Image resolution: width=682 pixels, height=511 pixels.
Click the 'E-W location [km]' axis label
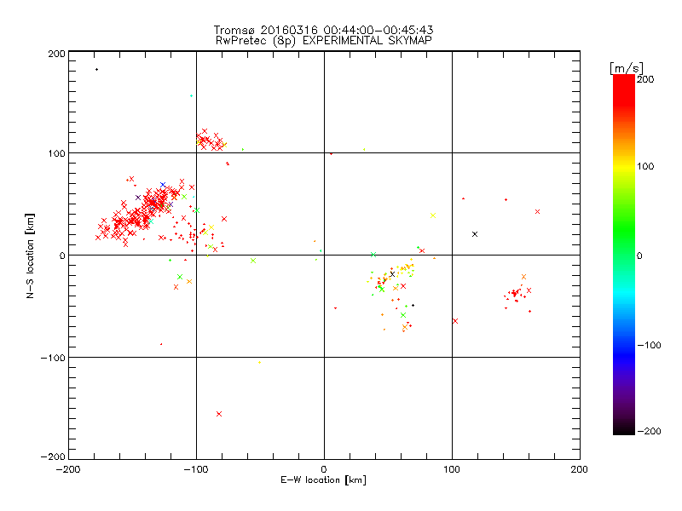click(x=323, y=480)
